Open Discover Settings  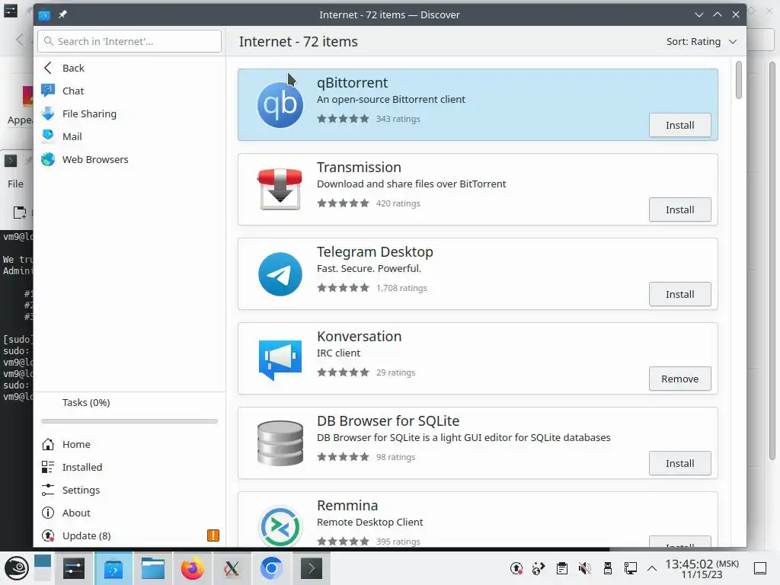tap(129, 490)
